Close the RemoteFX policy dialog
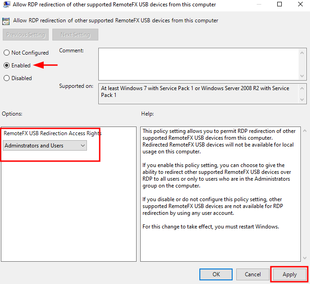Image resolution: width=310 pixels, height=284 pixels. [300, 5]
